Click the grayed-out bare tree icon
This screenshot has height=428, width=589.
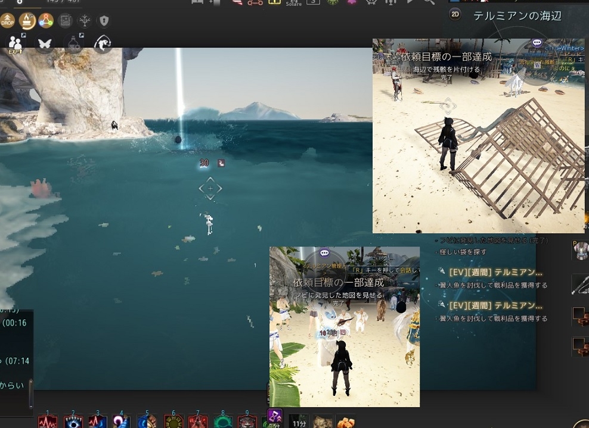click(x=85, y=21)
